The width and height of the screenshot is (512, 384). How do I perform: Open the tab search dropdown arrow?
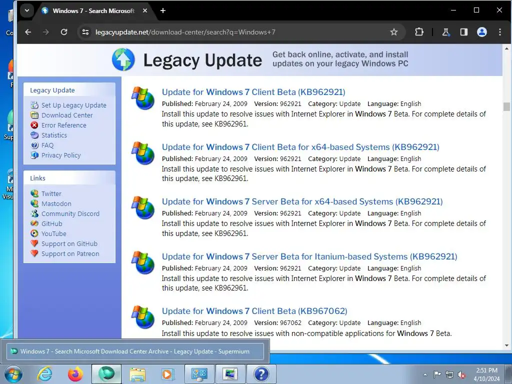(27, 10)
